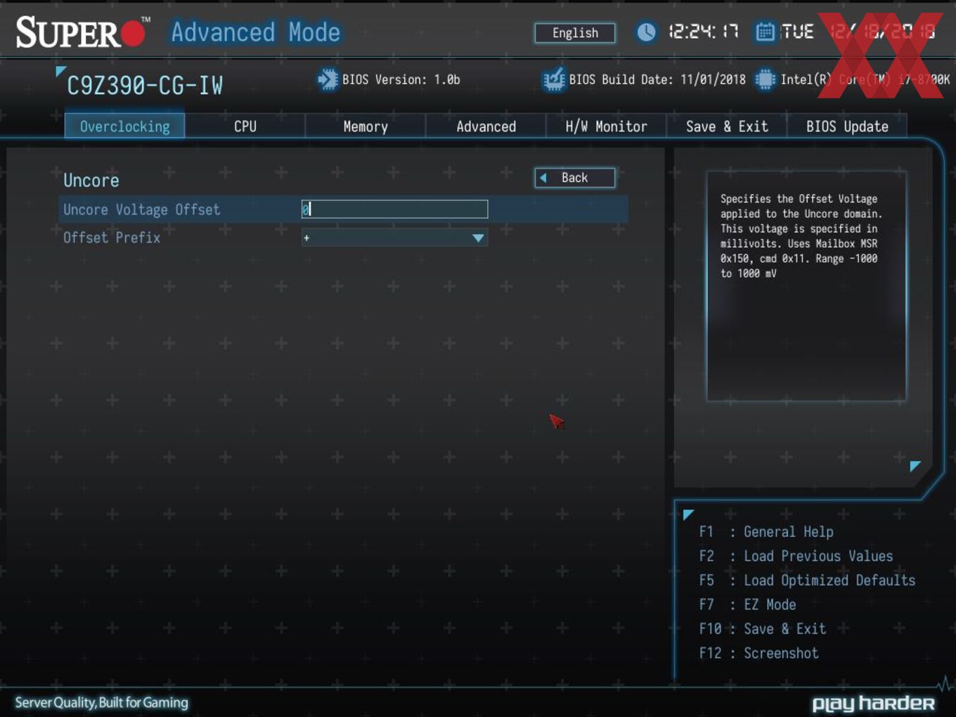Image resolution: width=956 pixels, height=717 pixels.
Task: Click the BIOS Build Date icon
Action: (554, 79)
